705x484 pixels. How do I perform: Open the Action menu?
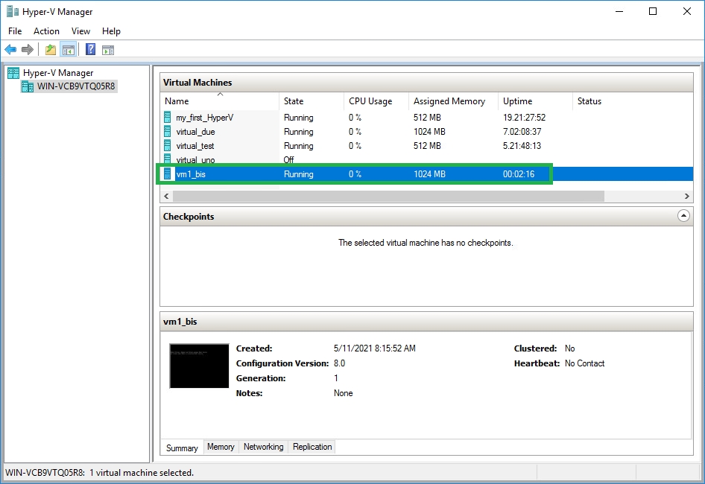46,31
